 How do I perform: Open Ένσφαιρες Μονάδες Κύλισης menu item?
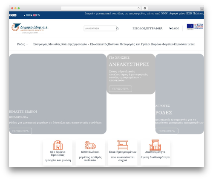(53, 44)
